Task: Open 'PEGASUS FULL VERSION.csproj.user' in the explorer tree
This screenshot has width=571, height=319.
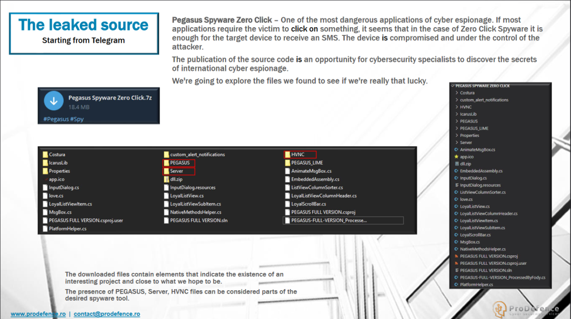Action: pyautogui.click(x=493, y=264)
